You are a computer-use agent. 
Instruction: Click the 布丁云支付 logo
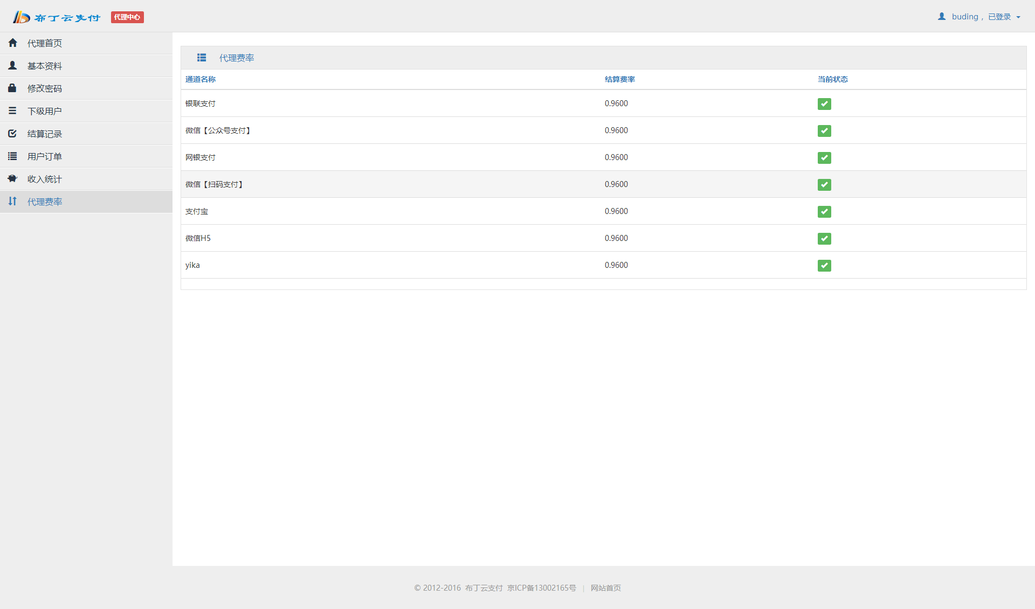[x=57, y=17]
